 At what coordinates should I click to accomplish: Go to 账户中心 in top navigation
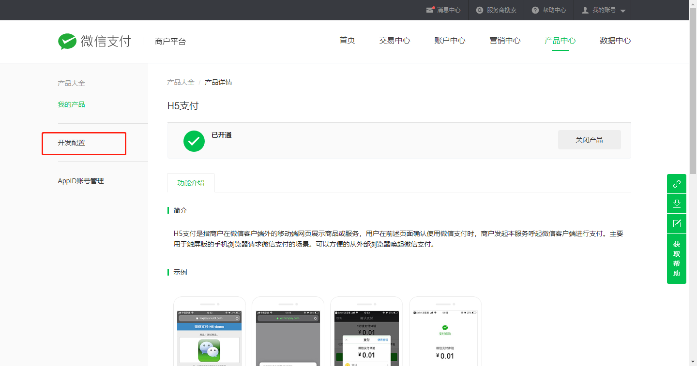450,41
